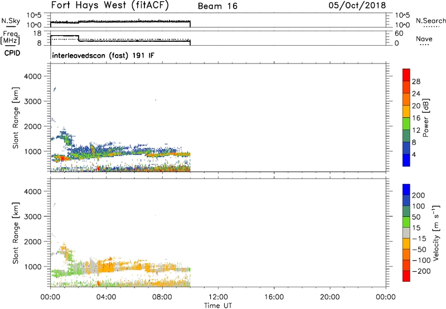This screenshot has height=309, width=446.
Task: Click the orange backscatter band in power panel
Action: click(x=168, y=154)
